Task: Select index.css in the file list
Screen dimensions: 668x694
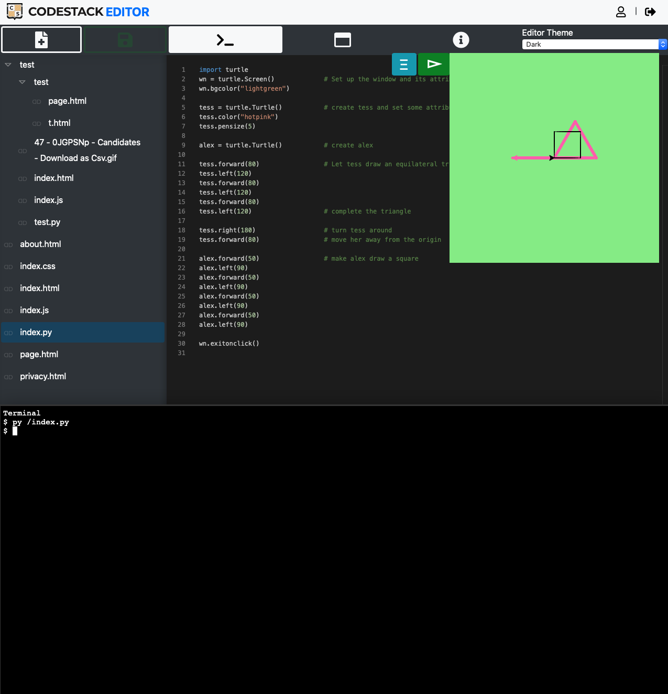Action: (x=37, y=266)
